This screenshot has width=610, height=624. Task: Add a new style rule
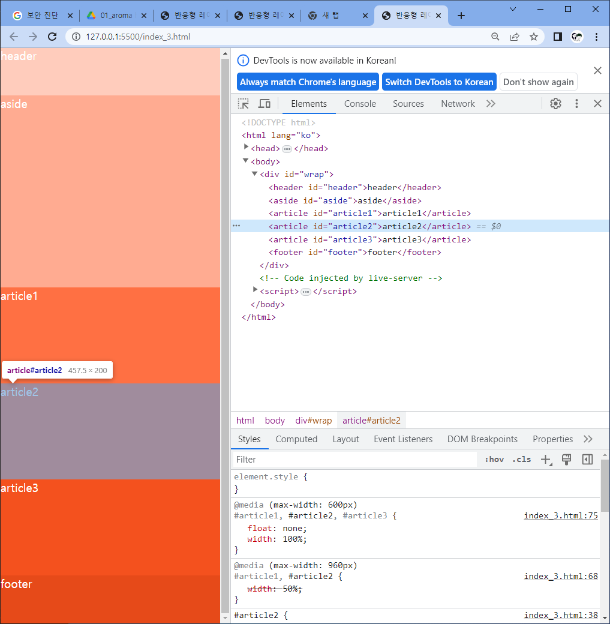pyautogui.click(x=546, y=459)
